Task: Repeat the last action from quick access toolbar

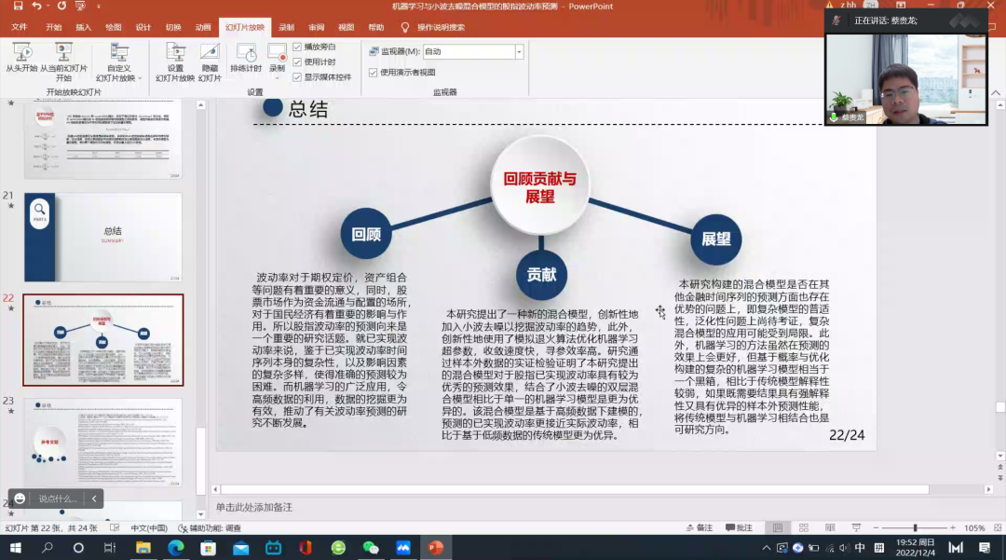Action: (x=61, y=6)
